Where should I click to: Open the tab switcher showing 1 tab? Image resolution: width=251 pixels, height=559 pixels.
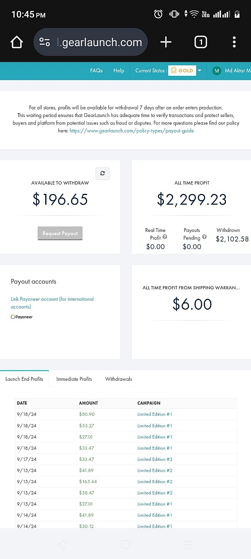(201, 42)
